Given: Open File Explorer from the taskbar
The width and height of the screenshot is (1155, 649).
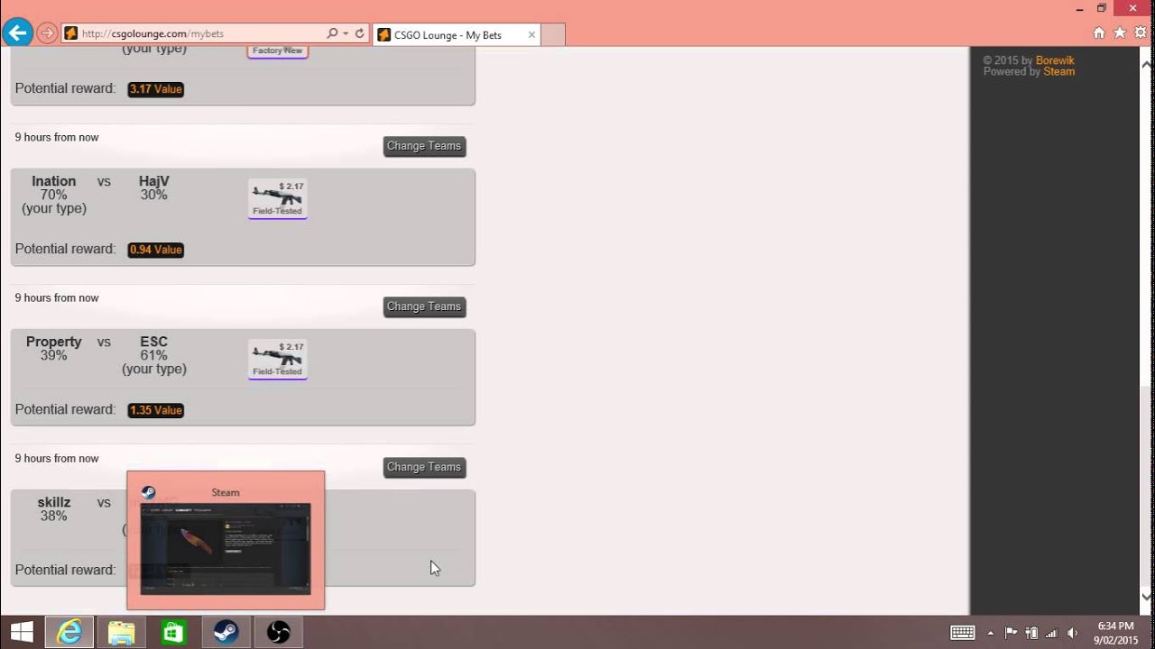Looking at the screenshot, I should coord(121,632).
